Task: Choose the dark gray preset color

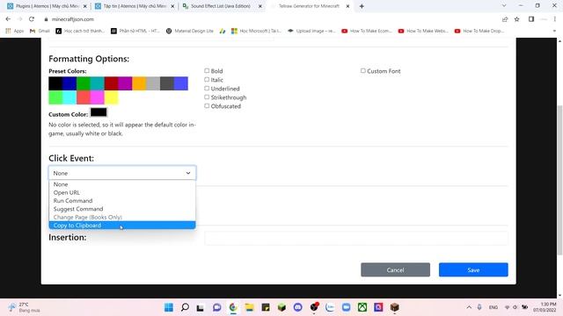Action: 167,83
